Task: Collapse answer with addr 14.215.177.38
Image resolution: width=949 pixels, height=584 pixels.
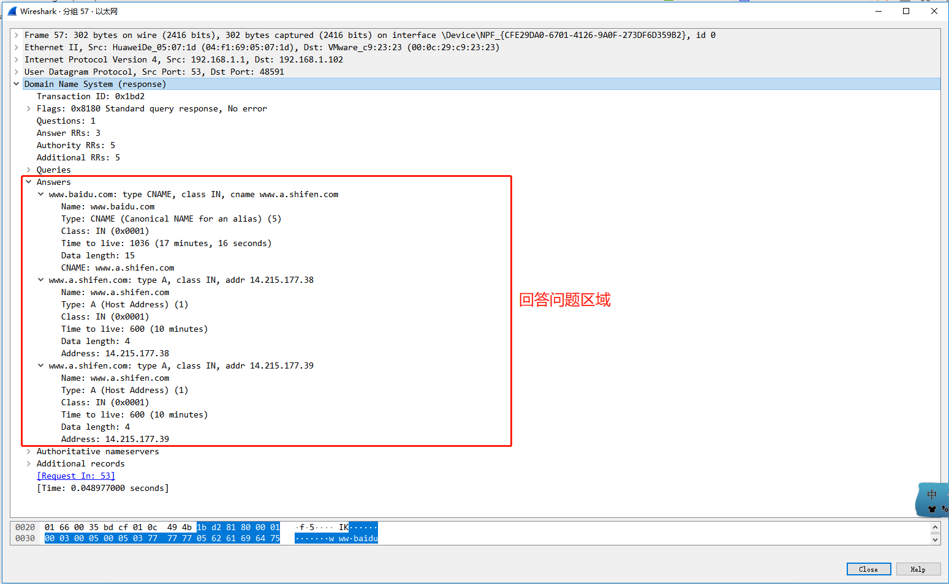Action: 41,280
